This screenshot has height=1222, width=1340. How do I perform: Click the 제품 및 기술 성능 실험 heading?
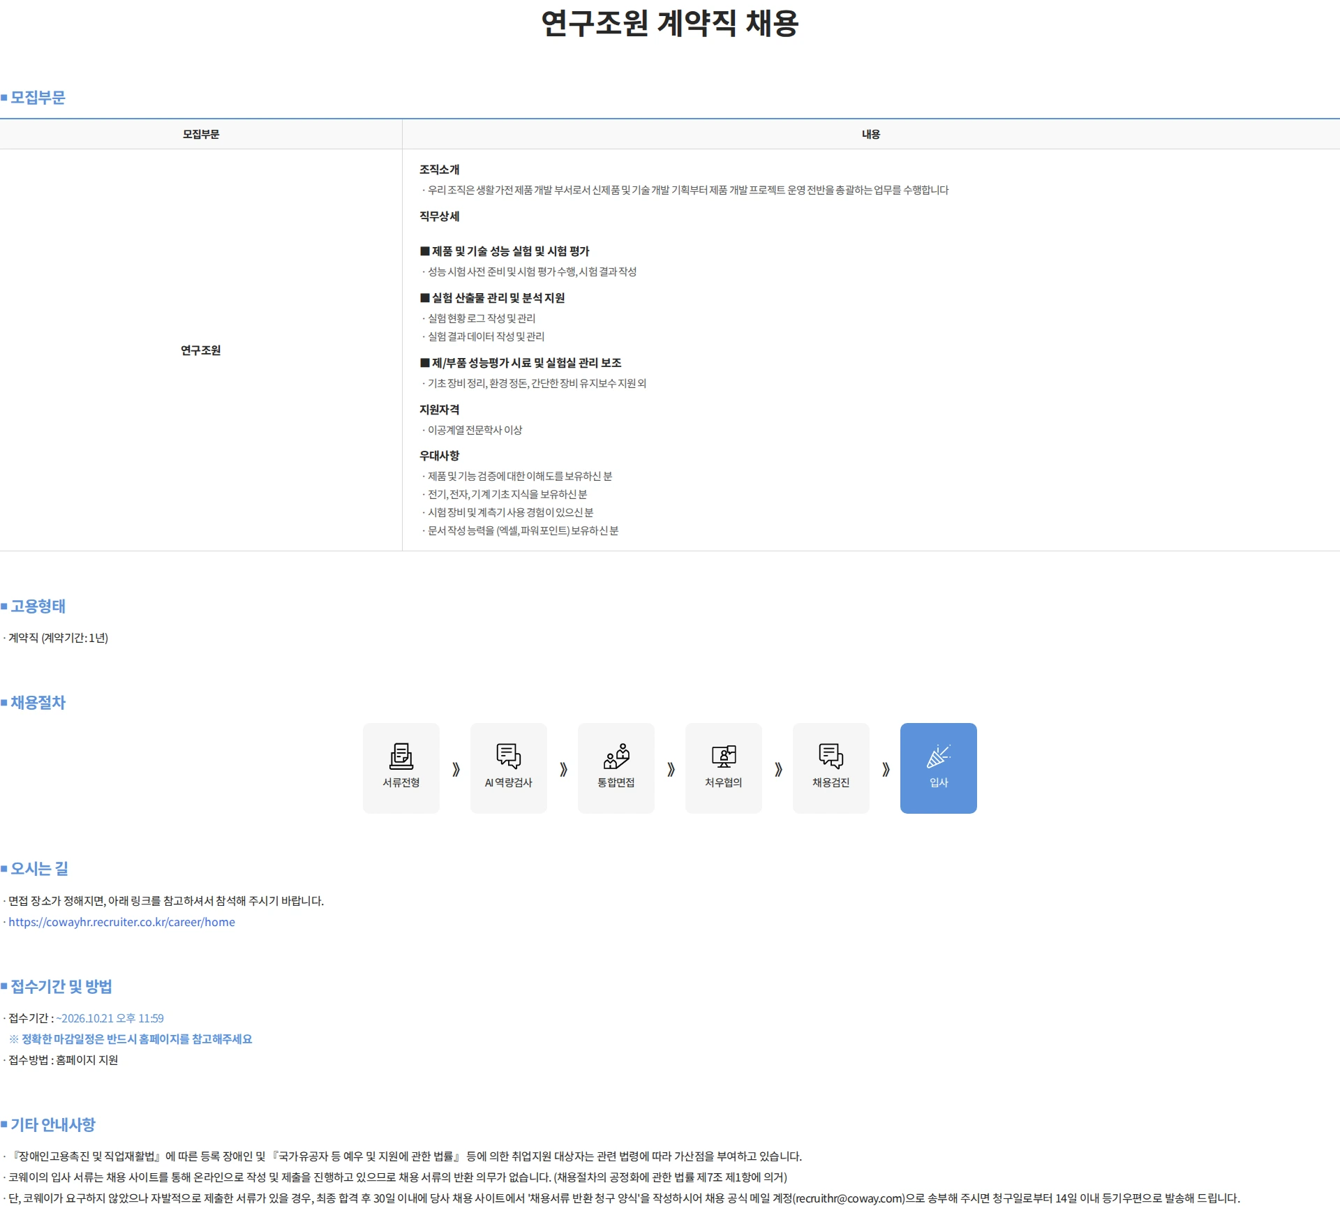pyautogui.click(x=505, y=251)
